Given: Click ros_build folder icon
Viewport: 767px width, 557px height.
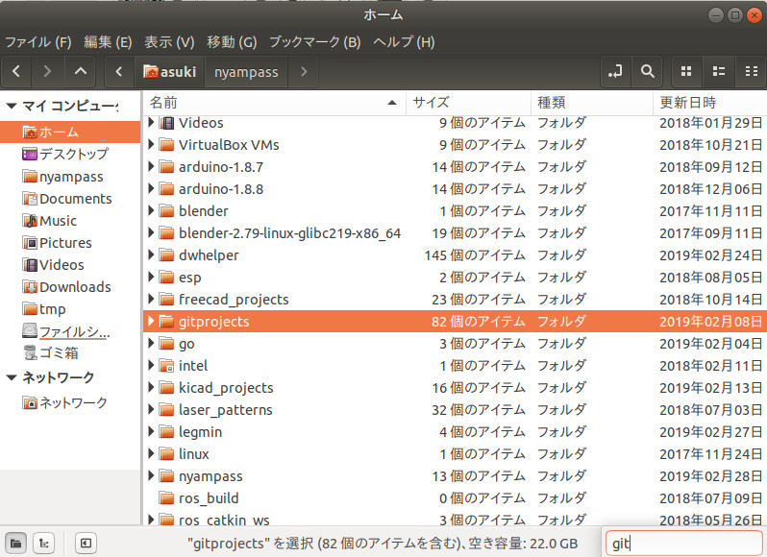Looking at the screenshot, I should [x=167, y=498].
